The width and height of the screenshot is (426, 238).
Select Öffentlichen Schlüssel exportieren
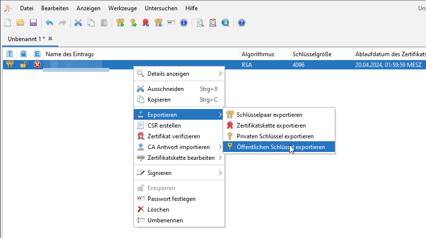coord(280,147)
